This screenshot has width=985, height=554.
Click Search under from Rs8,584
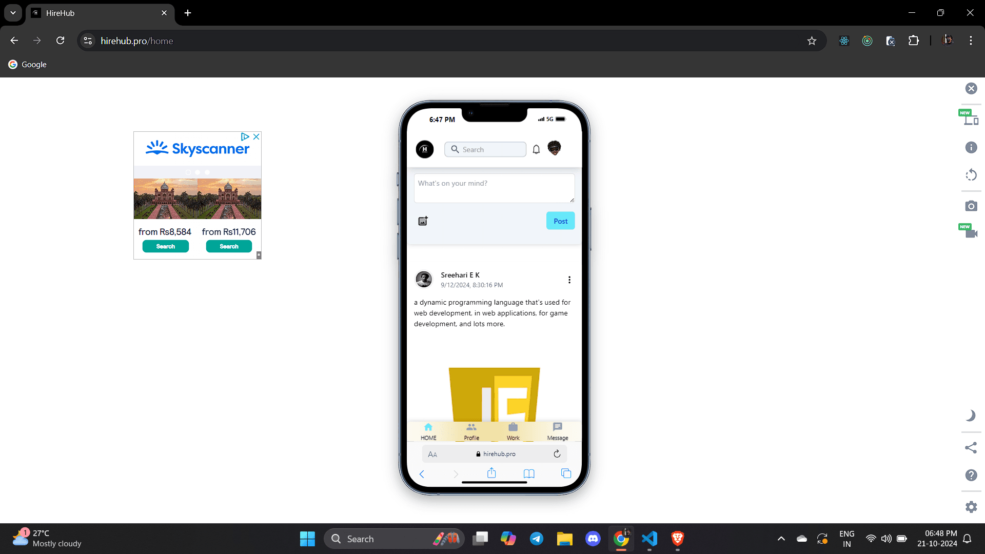point(165,246)
